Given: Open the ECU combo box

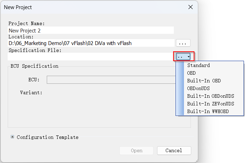Looking at the screenshot, I should click(111, 80).
